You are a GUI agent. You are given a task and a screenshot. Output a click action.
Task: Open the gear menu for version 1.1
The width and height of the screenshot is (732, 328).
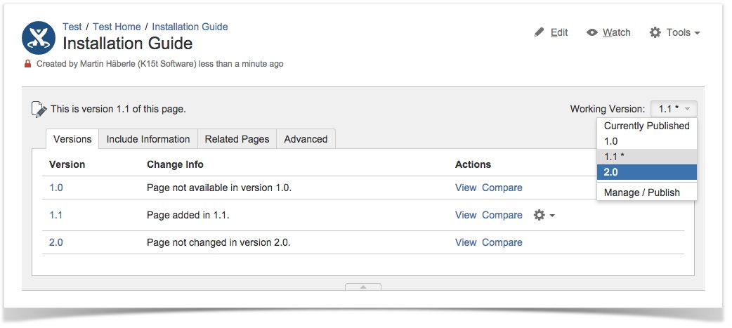[544, 215]
